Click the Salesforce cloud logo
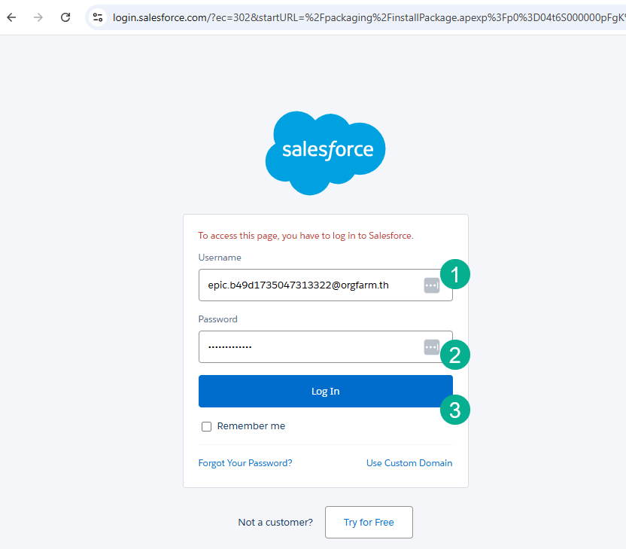626x549 pixels. pos(325,151)
